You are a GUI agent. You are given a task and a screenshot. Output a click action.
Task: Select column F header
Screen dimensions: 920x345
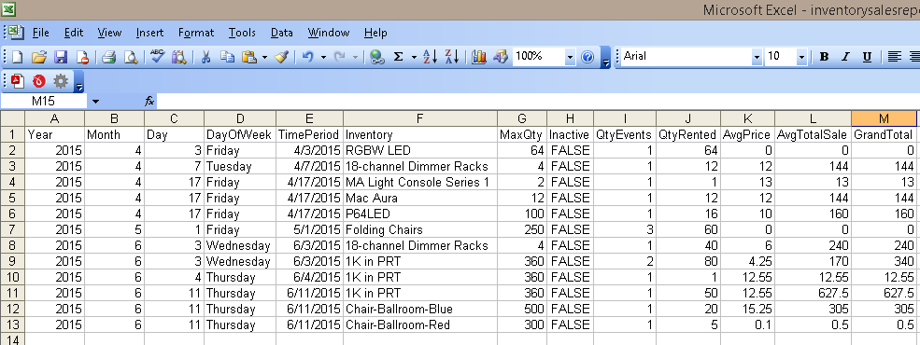coord(420,118)
